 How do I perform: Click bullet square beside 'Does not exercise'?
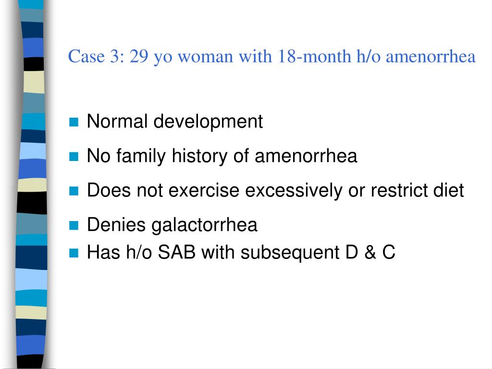coord(74,191)
